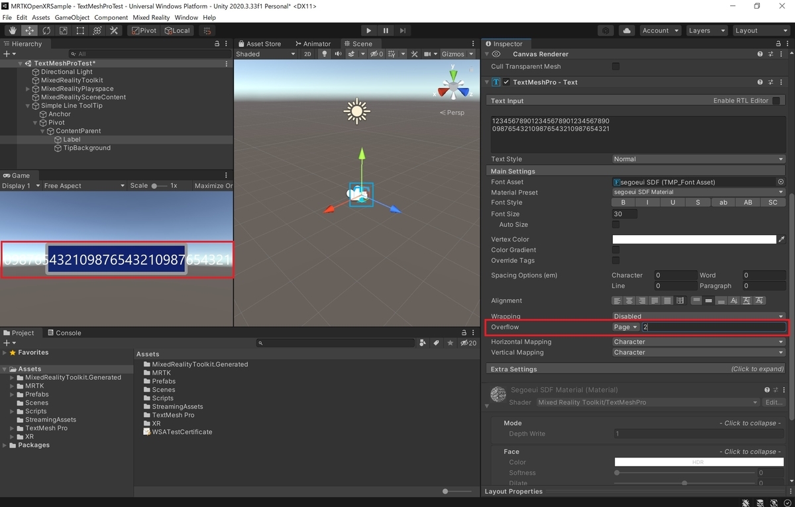Collapse the Simple Line ToolTip node
The height and width of the screenshot is (507, 795).
click(x=28, y=106)
